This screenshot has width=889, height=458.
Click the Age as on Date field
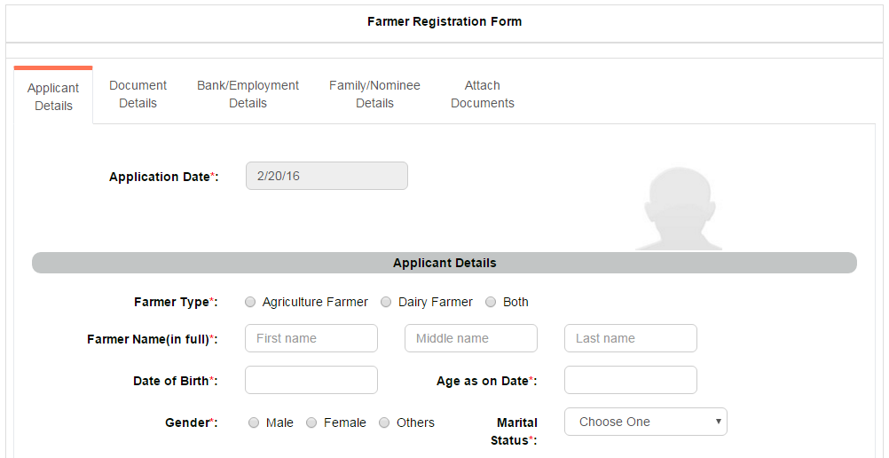pos(630,380)
